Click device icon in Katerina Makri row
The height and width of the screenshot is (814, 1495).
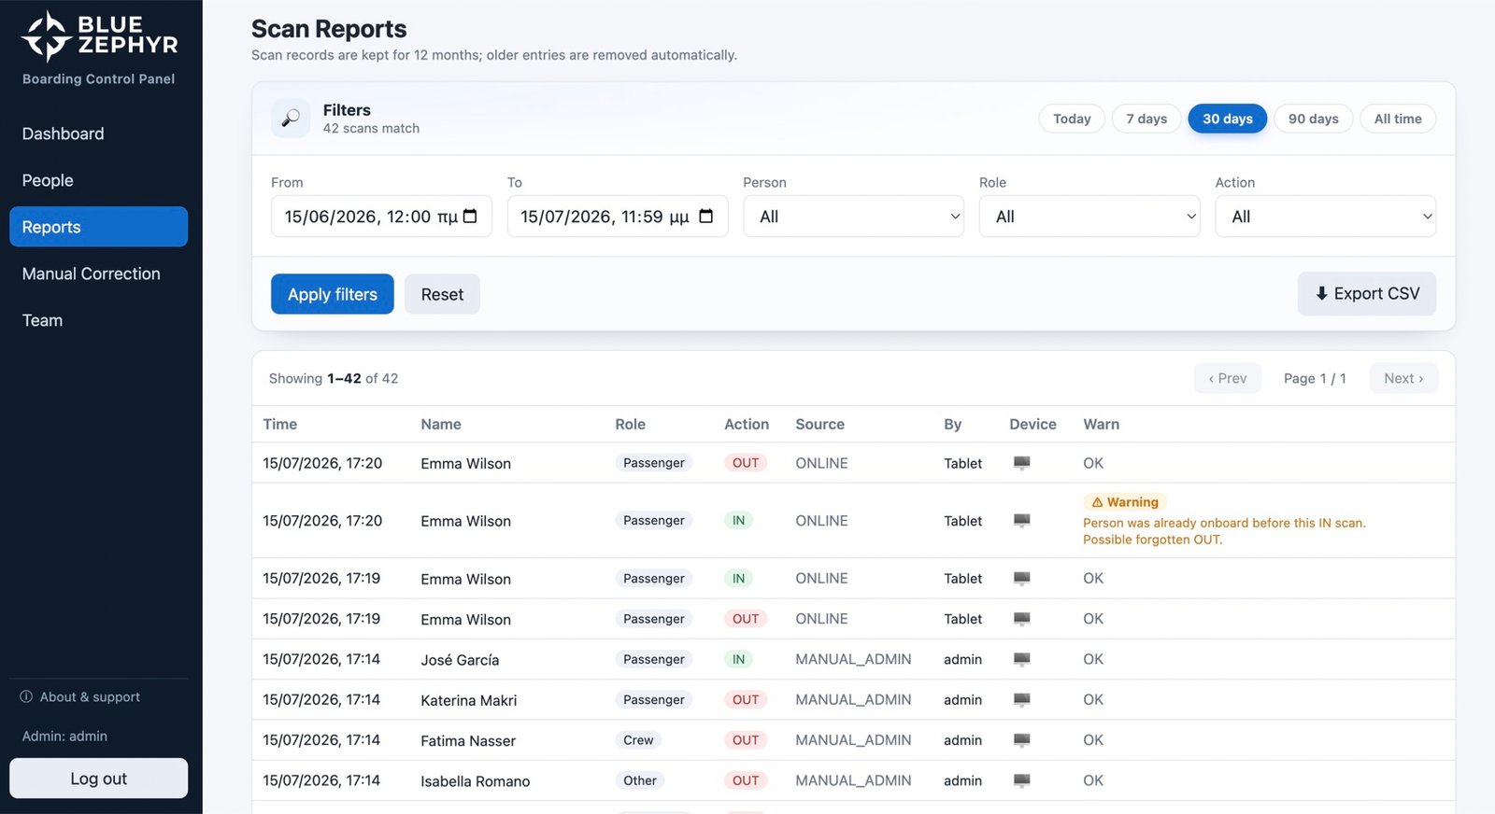[1022, 699]
